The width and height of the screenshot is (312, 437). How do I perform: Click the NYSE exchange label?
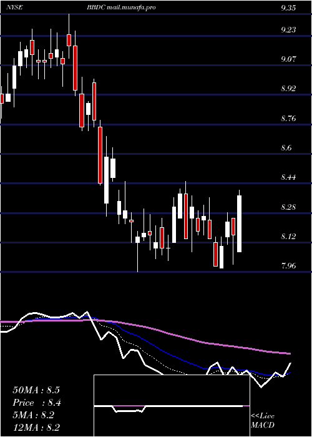(14, 7)
